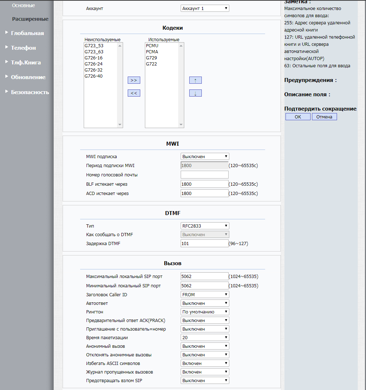Screen dimensions: 366x390
Task: Click unused codecs list scroll-down arrow
Action: click(x=120, y=125)
